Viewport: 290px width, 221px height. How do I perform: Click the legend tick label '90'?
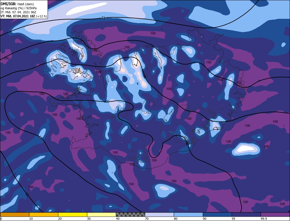point(204,219)
